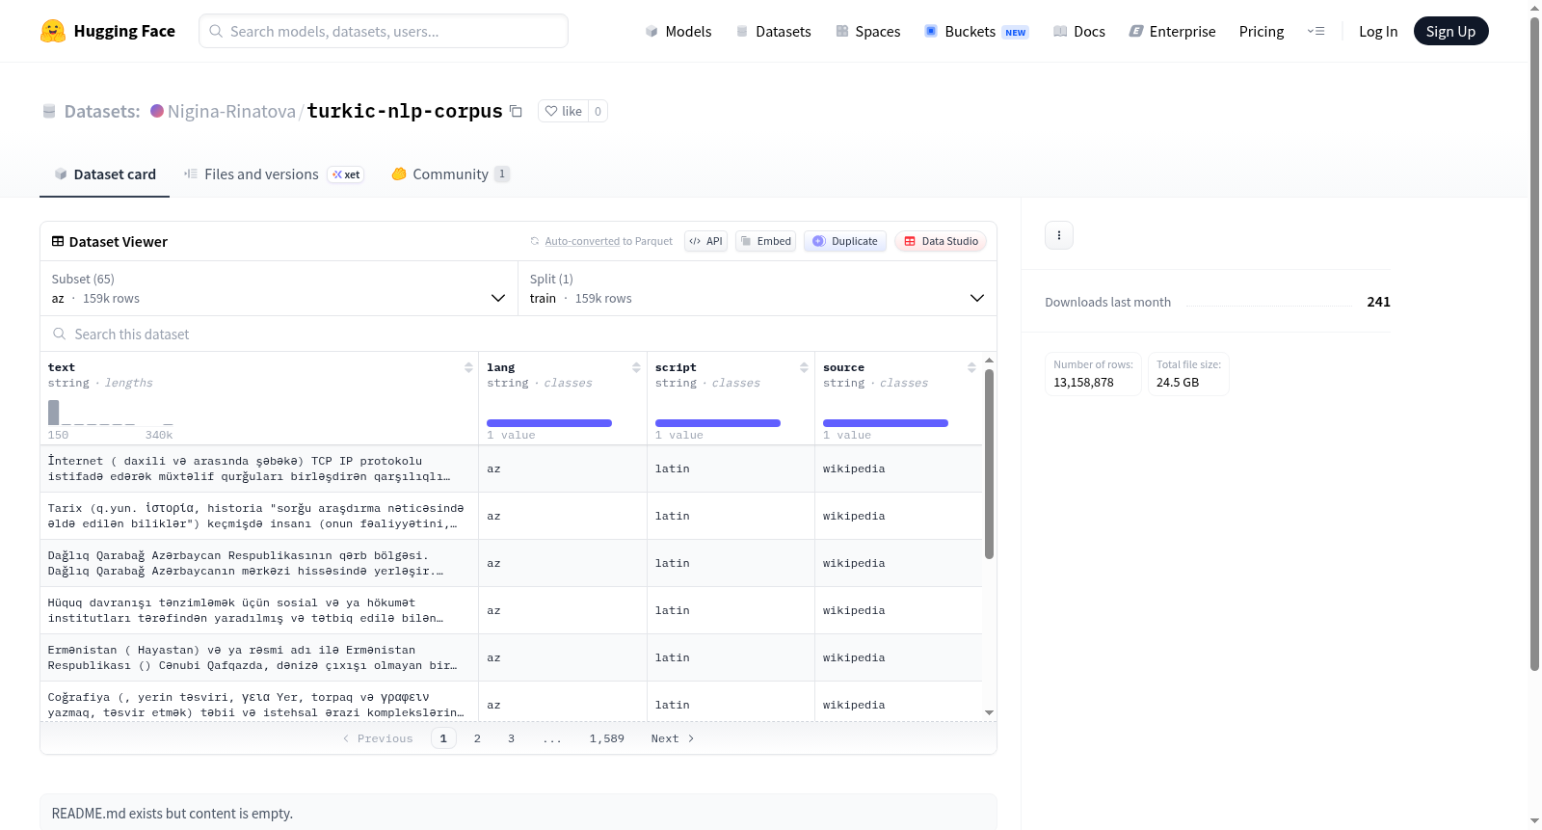Open the Pricing page

[x=1262, y=31]
